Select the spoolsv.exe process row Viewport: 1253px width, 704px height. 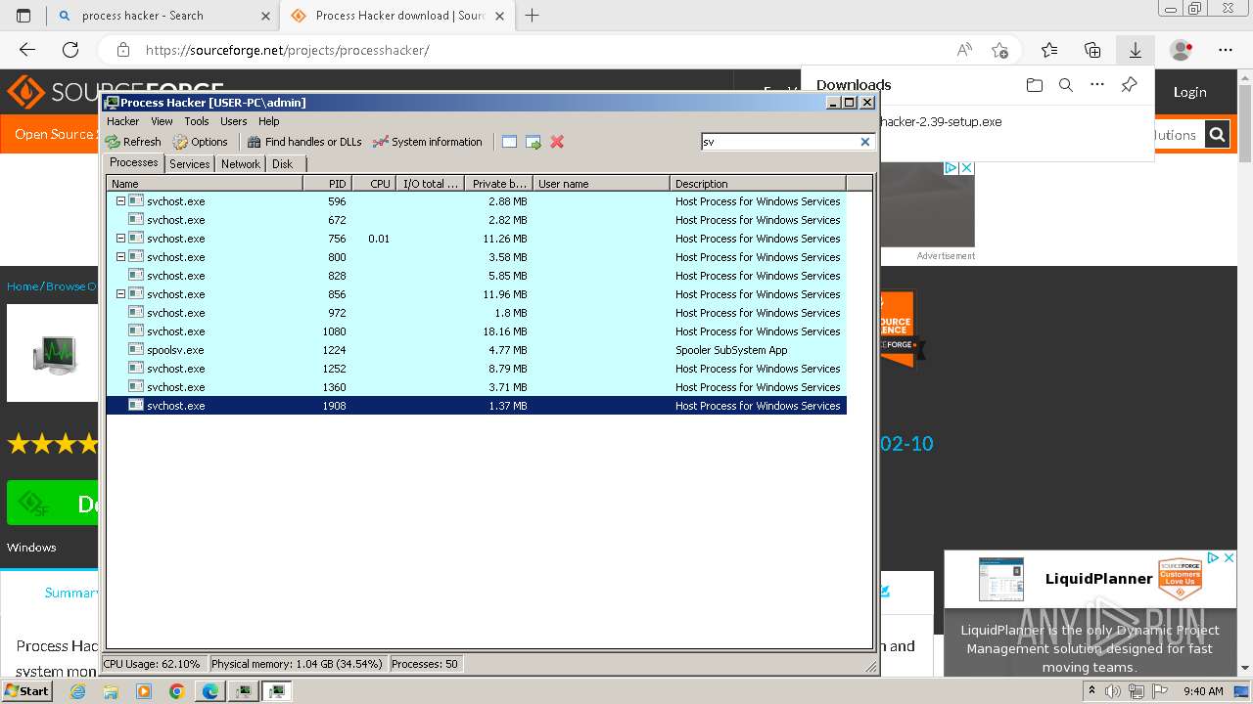(476, 350)
